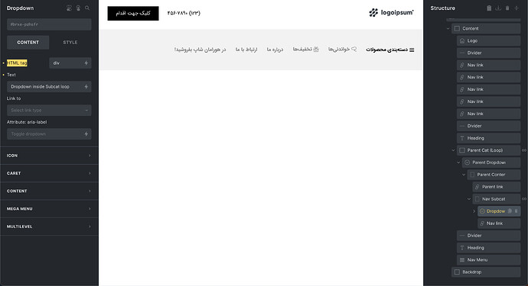The image size is (528, 286).
Task: Select the Backdrop element in Structure
Action: 486,272
